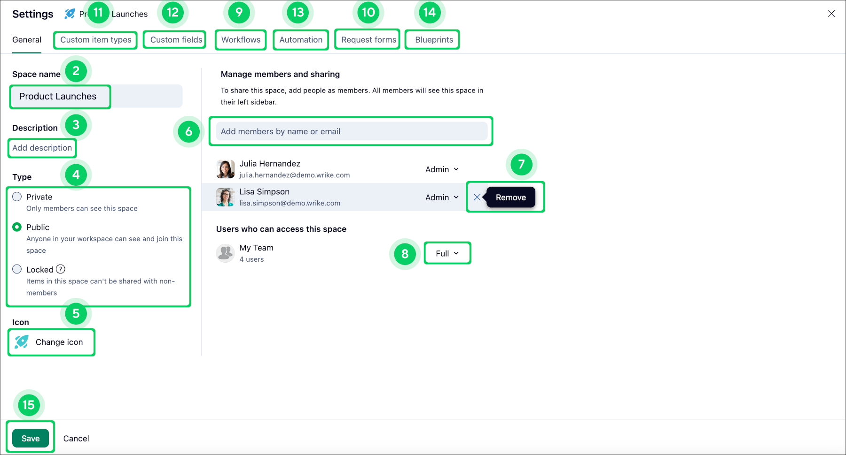This screenshot has height=455, width=846.
Task: Click the Add members by name field
Action: coord(351,131)
